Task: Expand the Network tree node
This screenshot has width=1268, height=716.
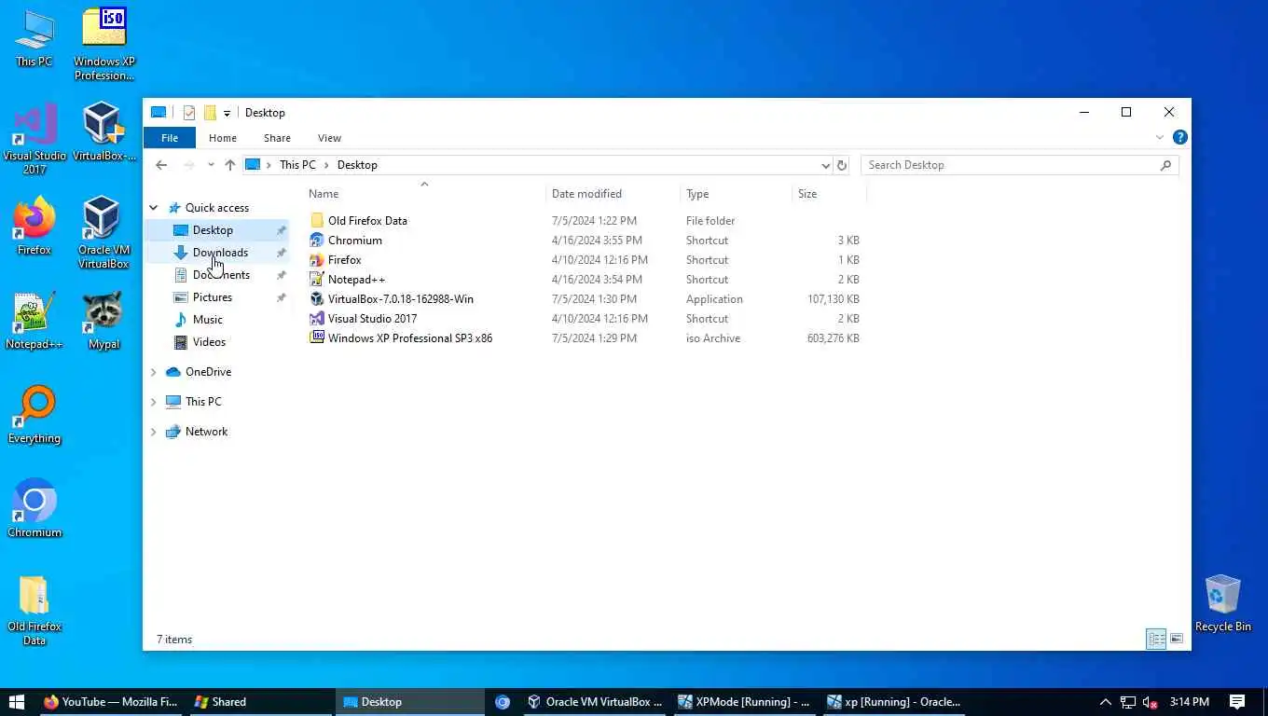Action: (154, 432)
